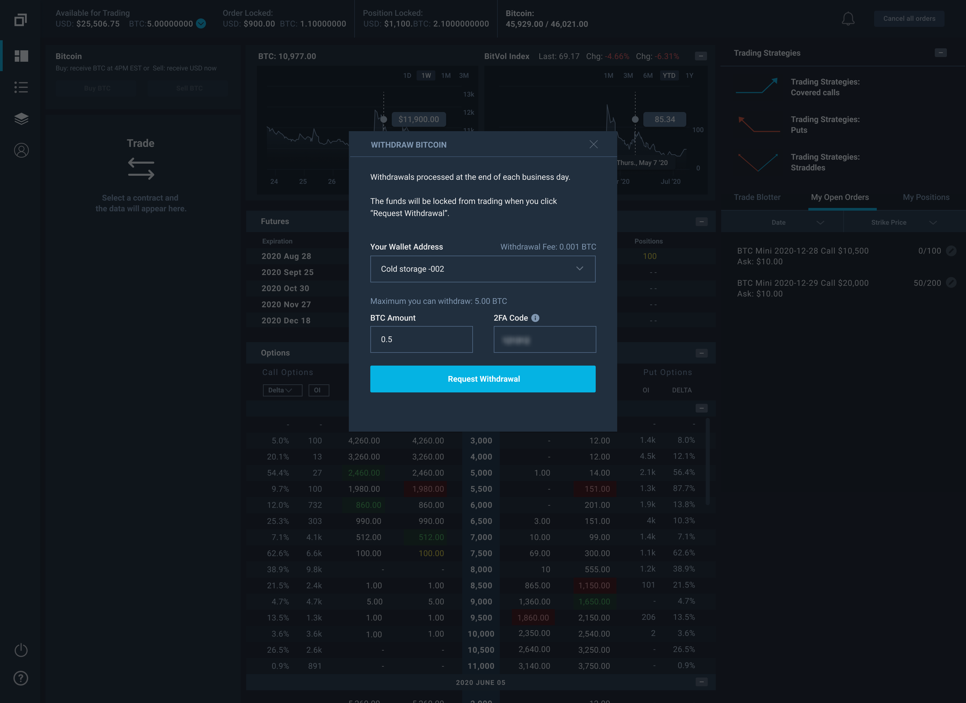
Task: Switch to the My Positions tab
Action: point(926,197)
